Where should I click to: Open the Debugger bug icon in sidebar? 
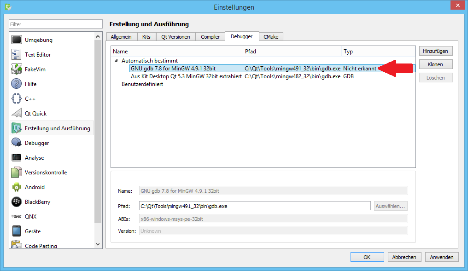pos(17,143)
